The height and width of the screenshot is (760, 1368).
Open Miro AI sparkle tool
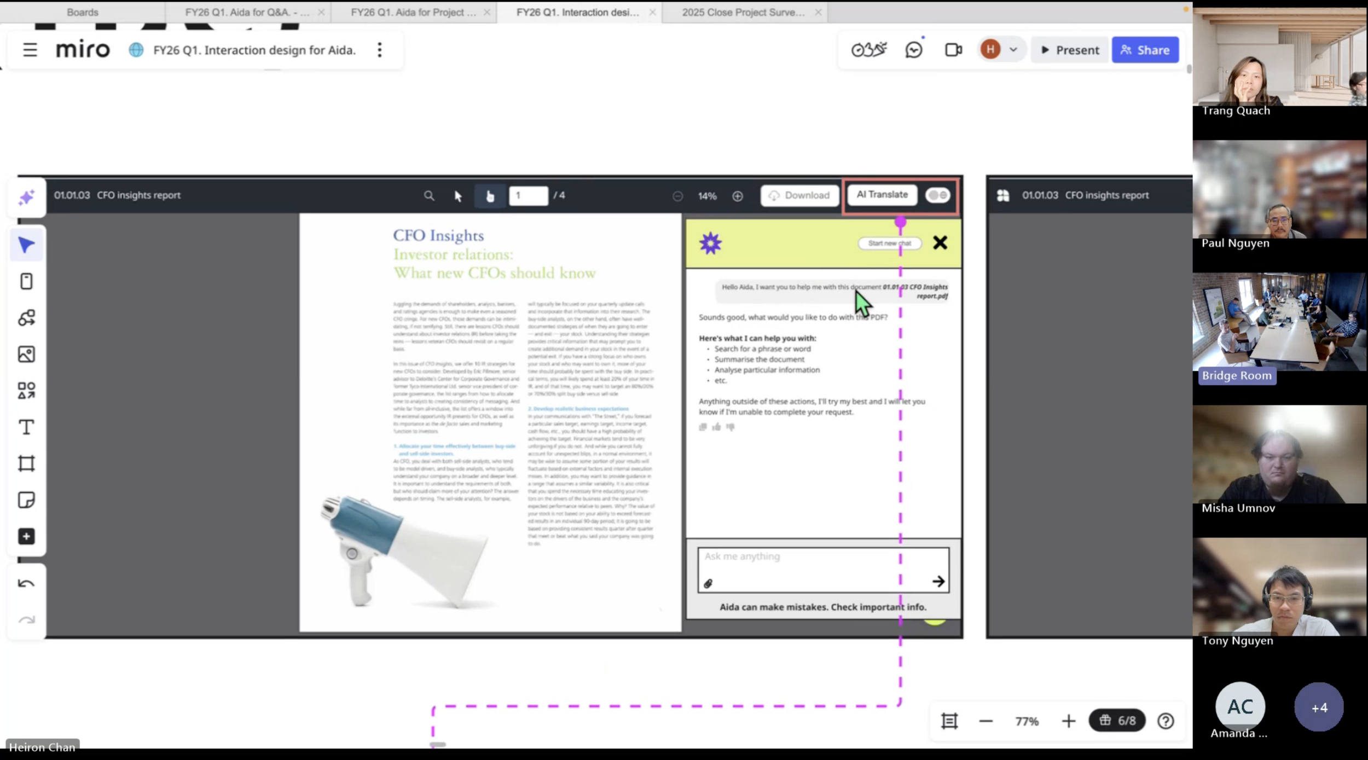pos(26,198)
